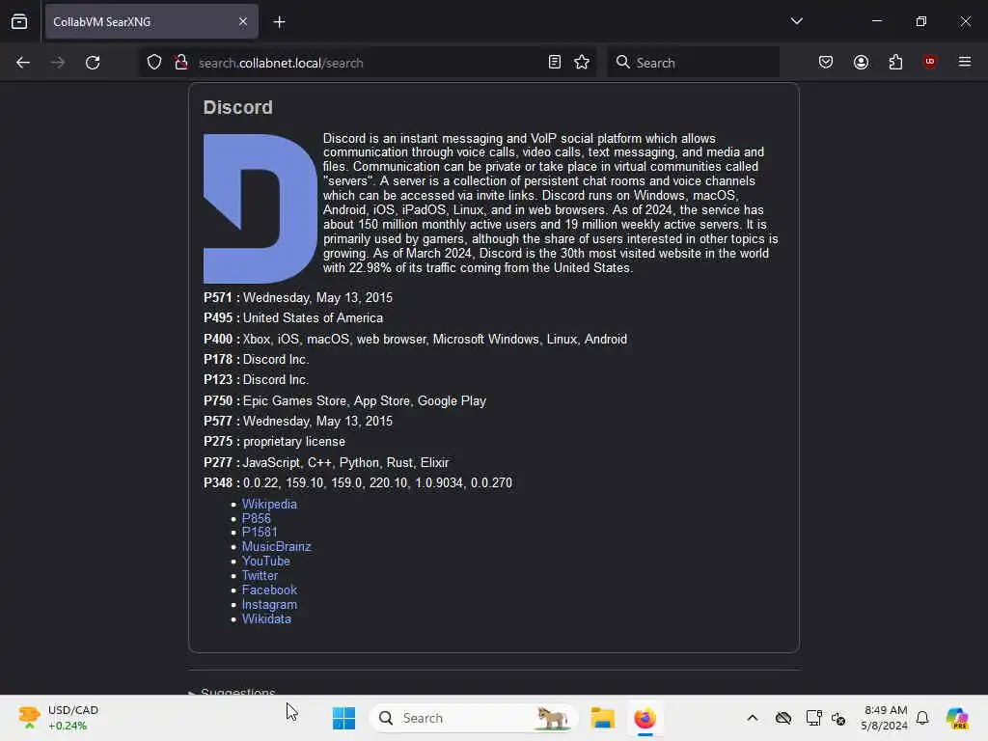The image size is (988, 741).
Task: Restore down the Firefox window
Action: [921, 21]
